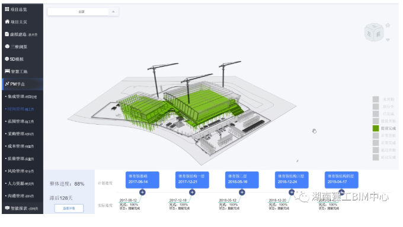This screenshot has height=227, width=403.
Task: Open view cube dropdown triangle
Action: tap(388, 40)
